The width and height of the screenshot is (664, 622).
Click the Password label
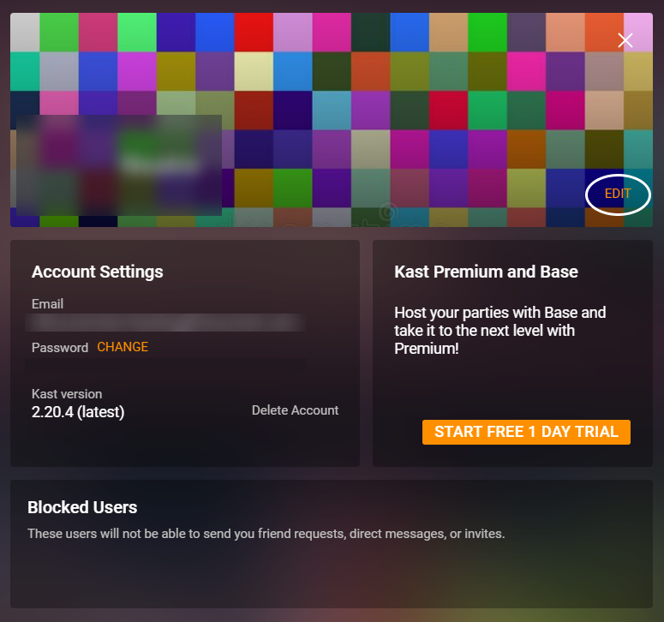coord(60,348)
